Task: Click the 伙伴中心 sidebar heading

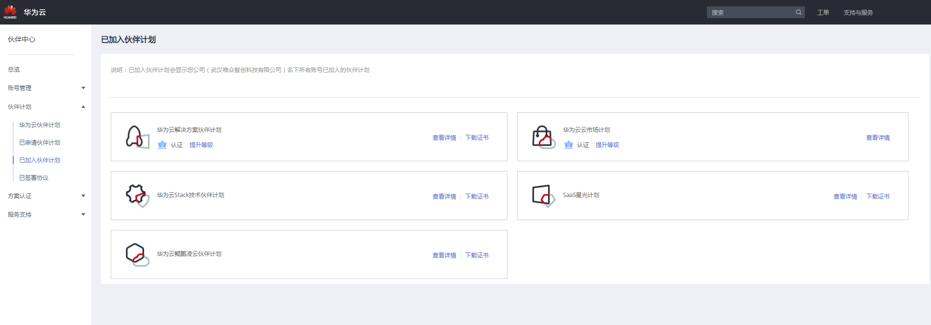Action: click(x=22, y=39)
